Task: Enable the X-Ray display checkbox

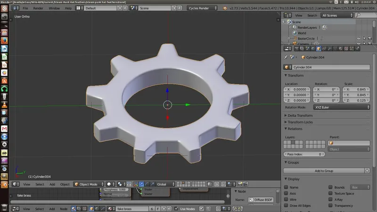Action: coord(330,199)
